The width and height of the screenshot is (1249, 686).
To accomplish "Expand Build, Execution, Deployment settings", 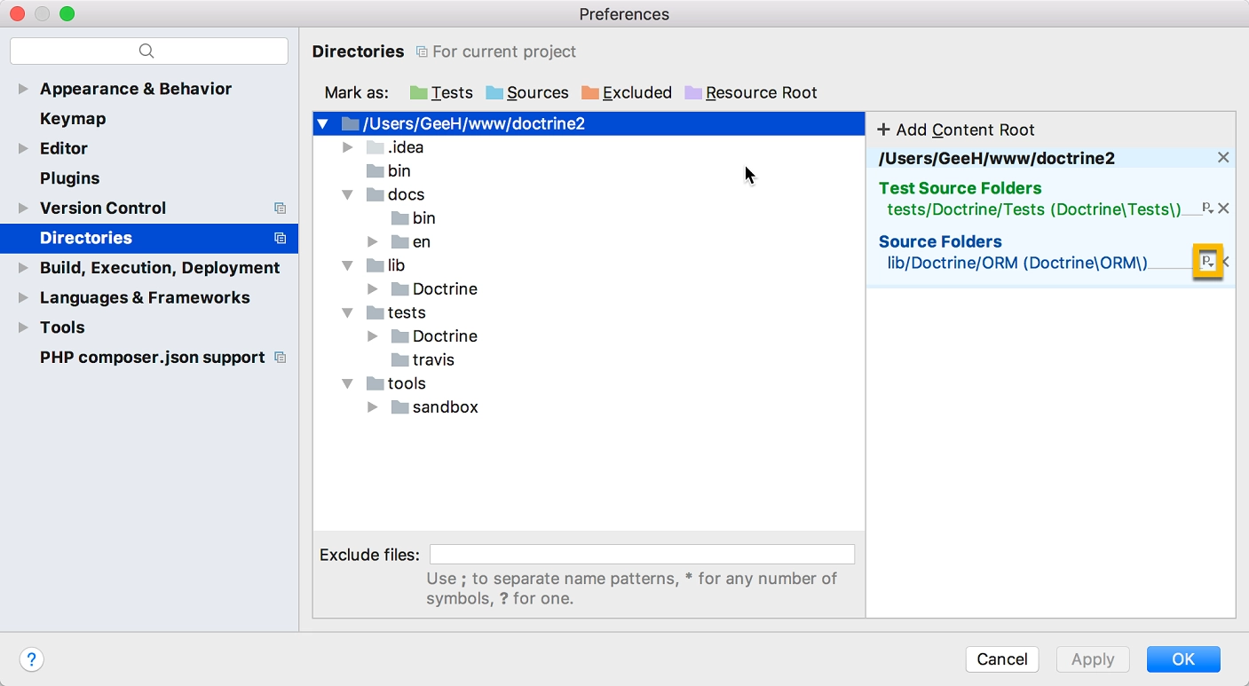I will click(23, 267).
